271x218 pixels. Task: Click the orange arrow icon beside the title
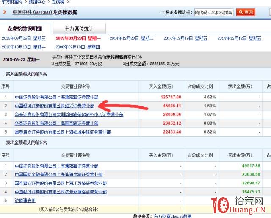coord(5,12)
